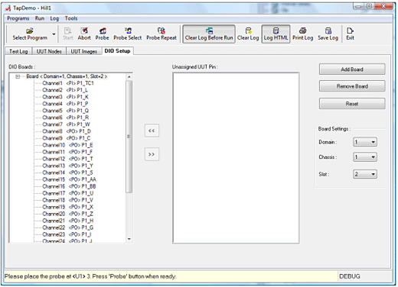Click the Exit toolbar icon
398x287 pixels.
pos(350,34)
